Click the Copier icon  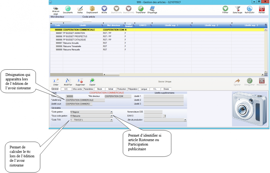click(92, 81)
